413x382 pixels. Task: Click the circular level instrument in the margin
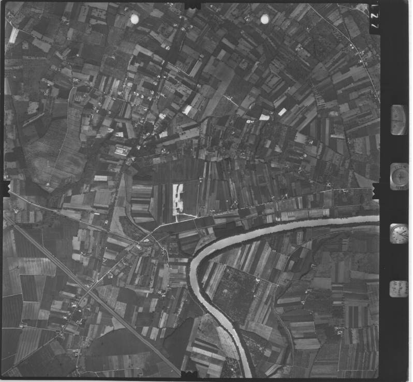(x=399, y=177)
